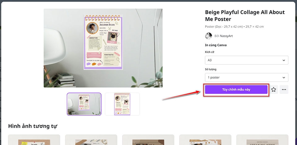Screen dimensions: 297x145
Task: Select the first wall mockup thumbnail
Action: 84,104
